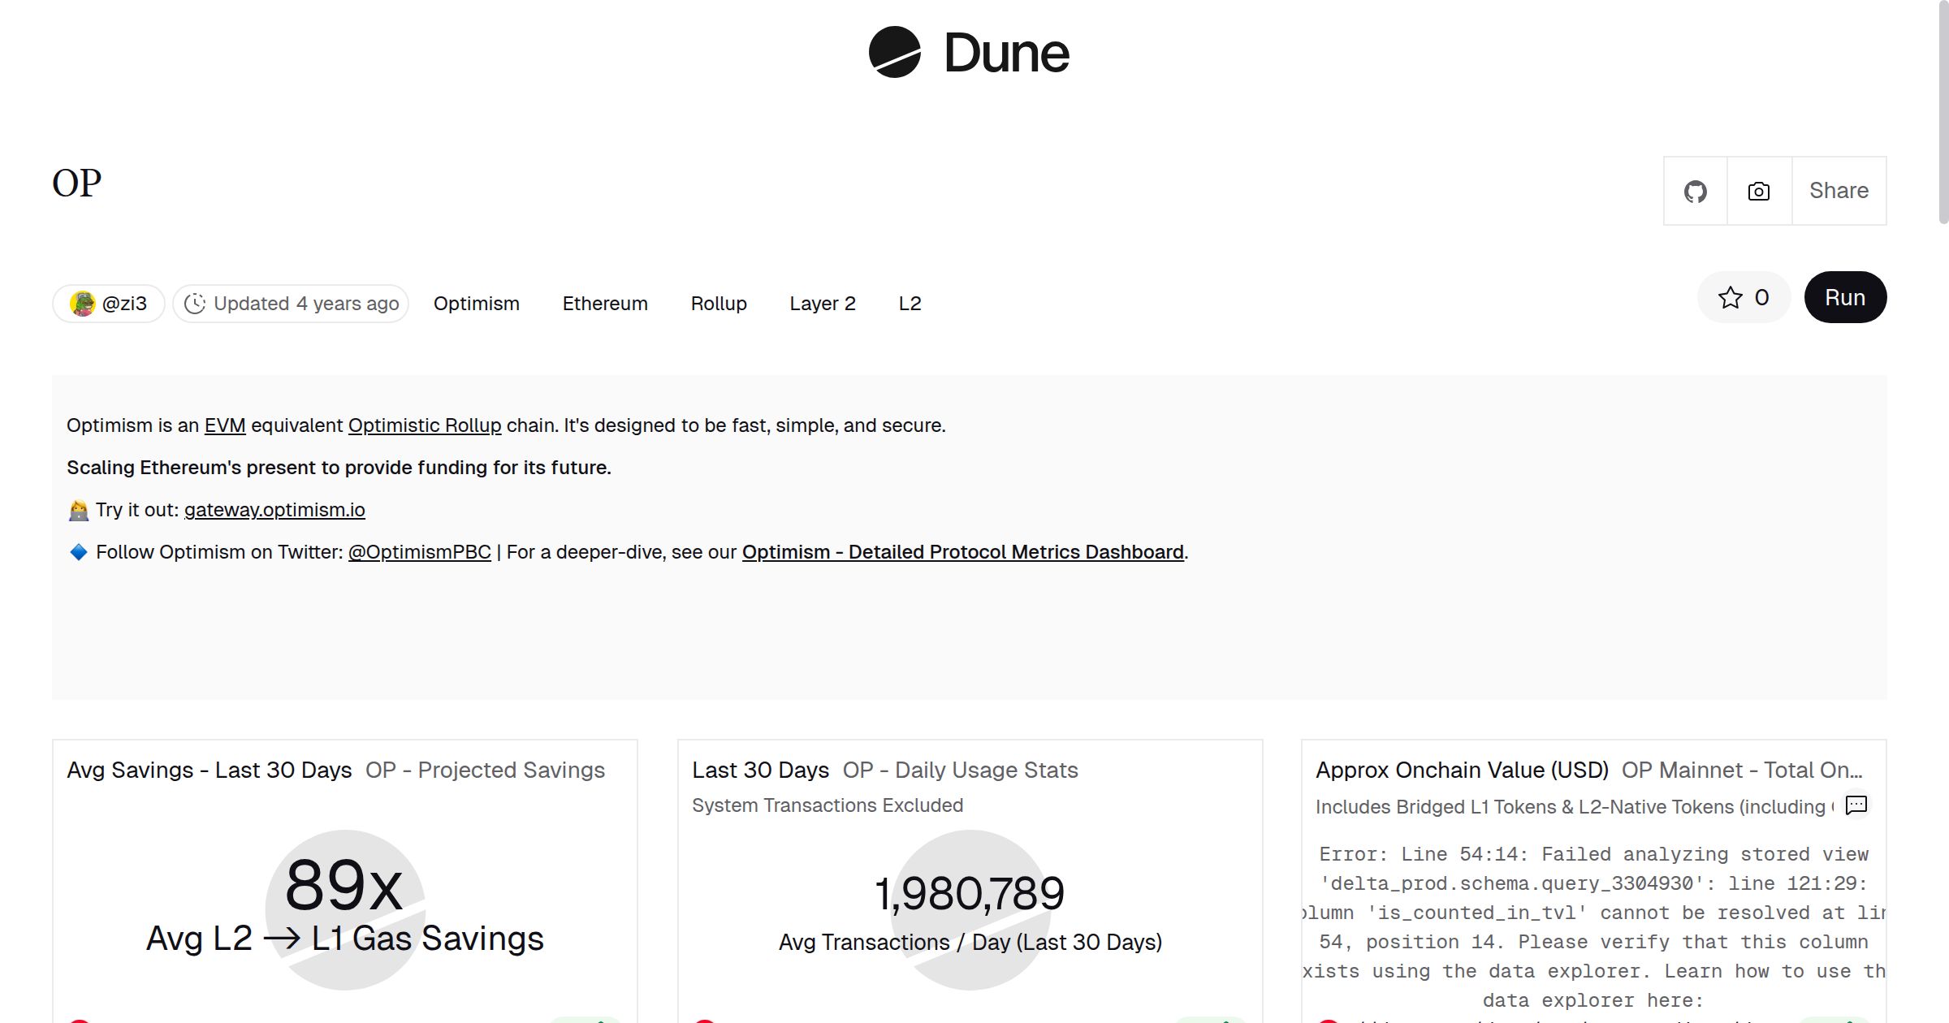Open the Optimistic Rollup link

[425, 425]
